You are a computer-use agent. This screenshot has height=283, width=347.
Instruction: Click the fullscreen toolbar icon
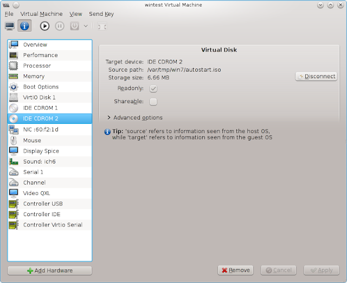click(102, 27)
